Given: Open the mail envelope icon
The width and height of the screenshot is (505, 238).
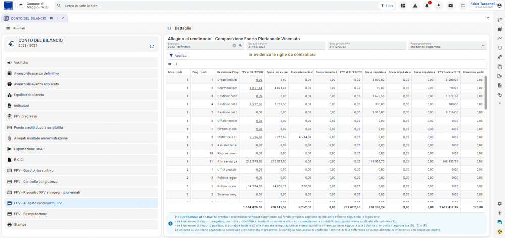Looking at the screenshot, I should (x=450, y=6).
